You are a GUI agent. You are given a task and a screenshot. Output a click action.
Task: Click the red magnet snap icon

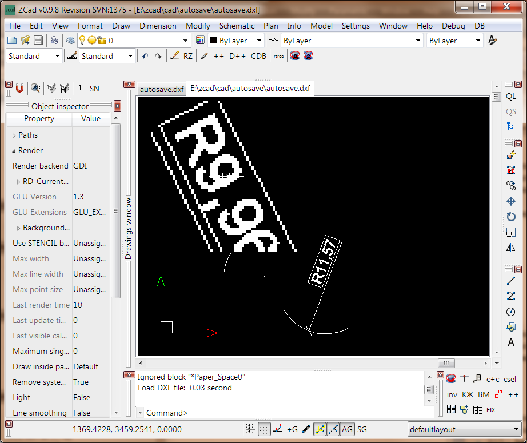(x=19, y=88)
